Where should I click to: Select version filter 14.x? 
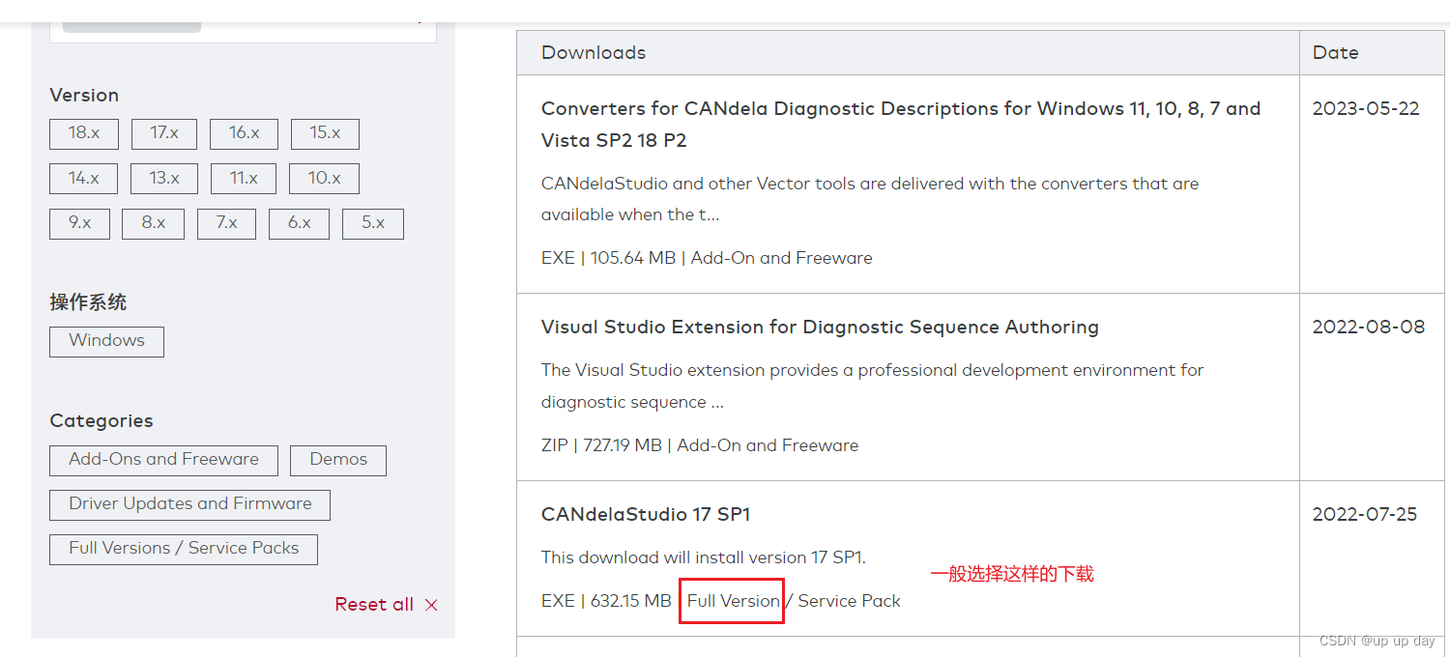coord(83,179)
